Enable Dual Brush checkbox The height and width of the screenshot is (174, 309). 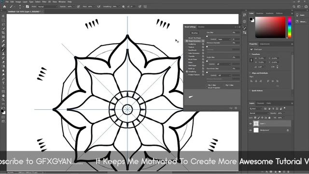pos(187,50)
